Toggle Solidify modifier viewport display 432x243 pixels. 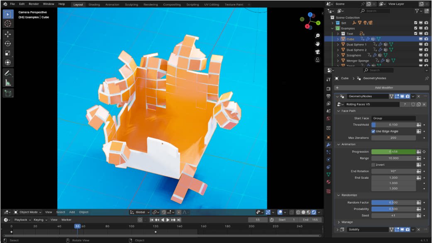click(x=402, y=229)
